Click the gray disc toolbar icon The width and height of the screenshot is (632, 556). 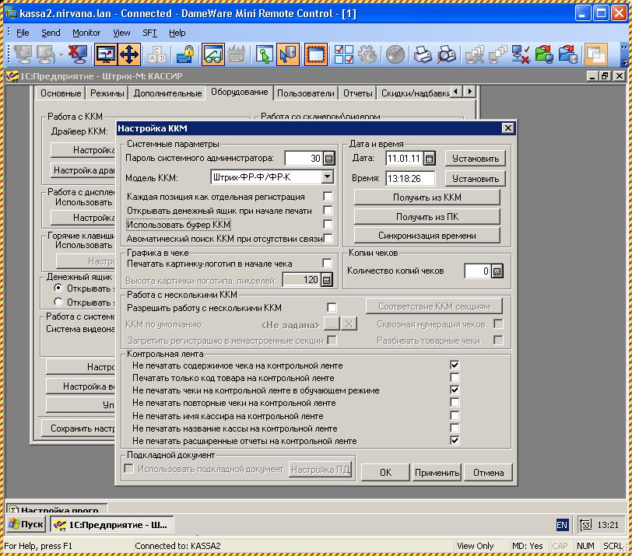click(x=395, y=54)
